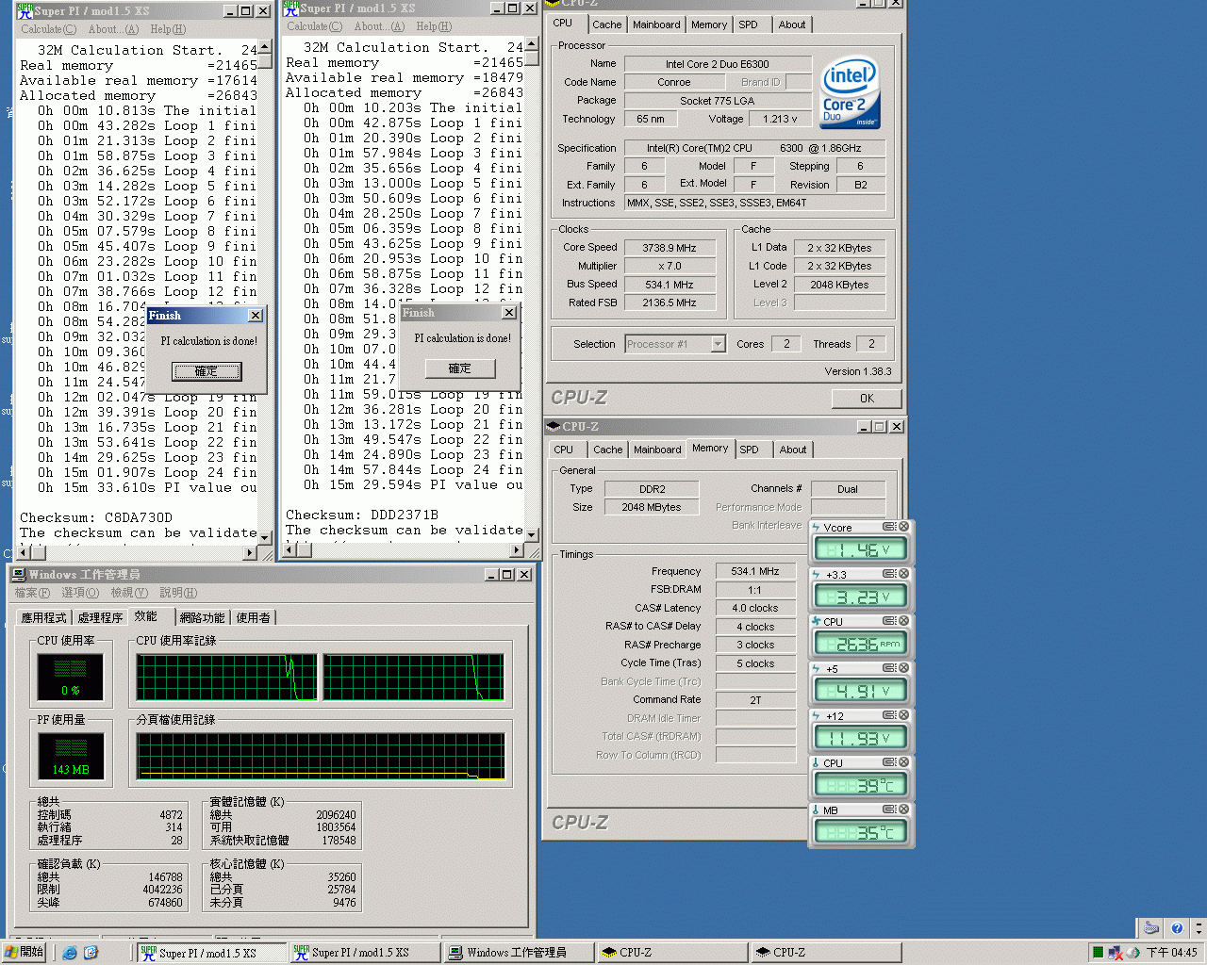Switch to 應用程式 tab in Task Manager
This screenshot has height=965, width=1207.
[x=44, y=618]
